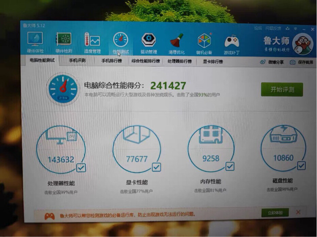
Task: Click the Weibo share icon
Action: click(263, 62)
